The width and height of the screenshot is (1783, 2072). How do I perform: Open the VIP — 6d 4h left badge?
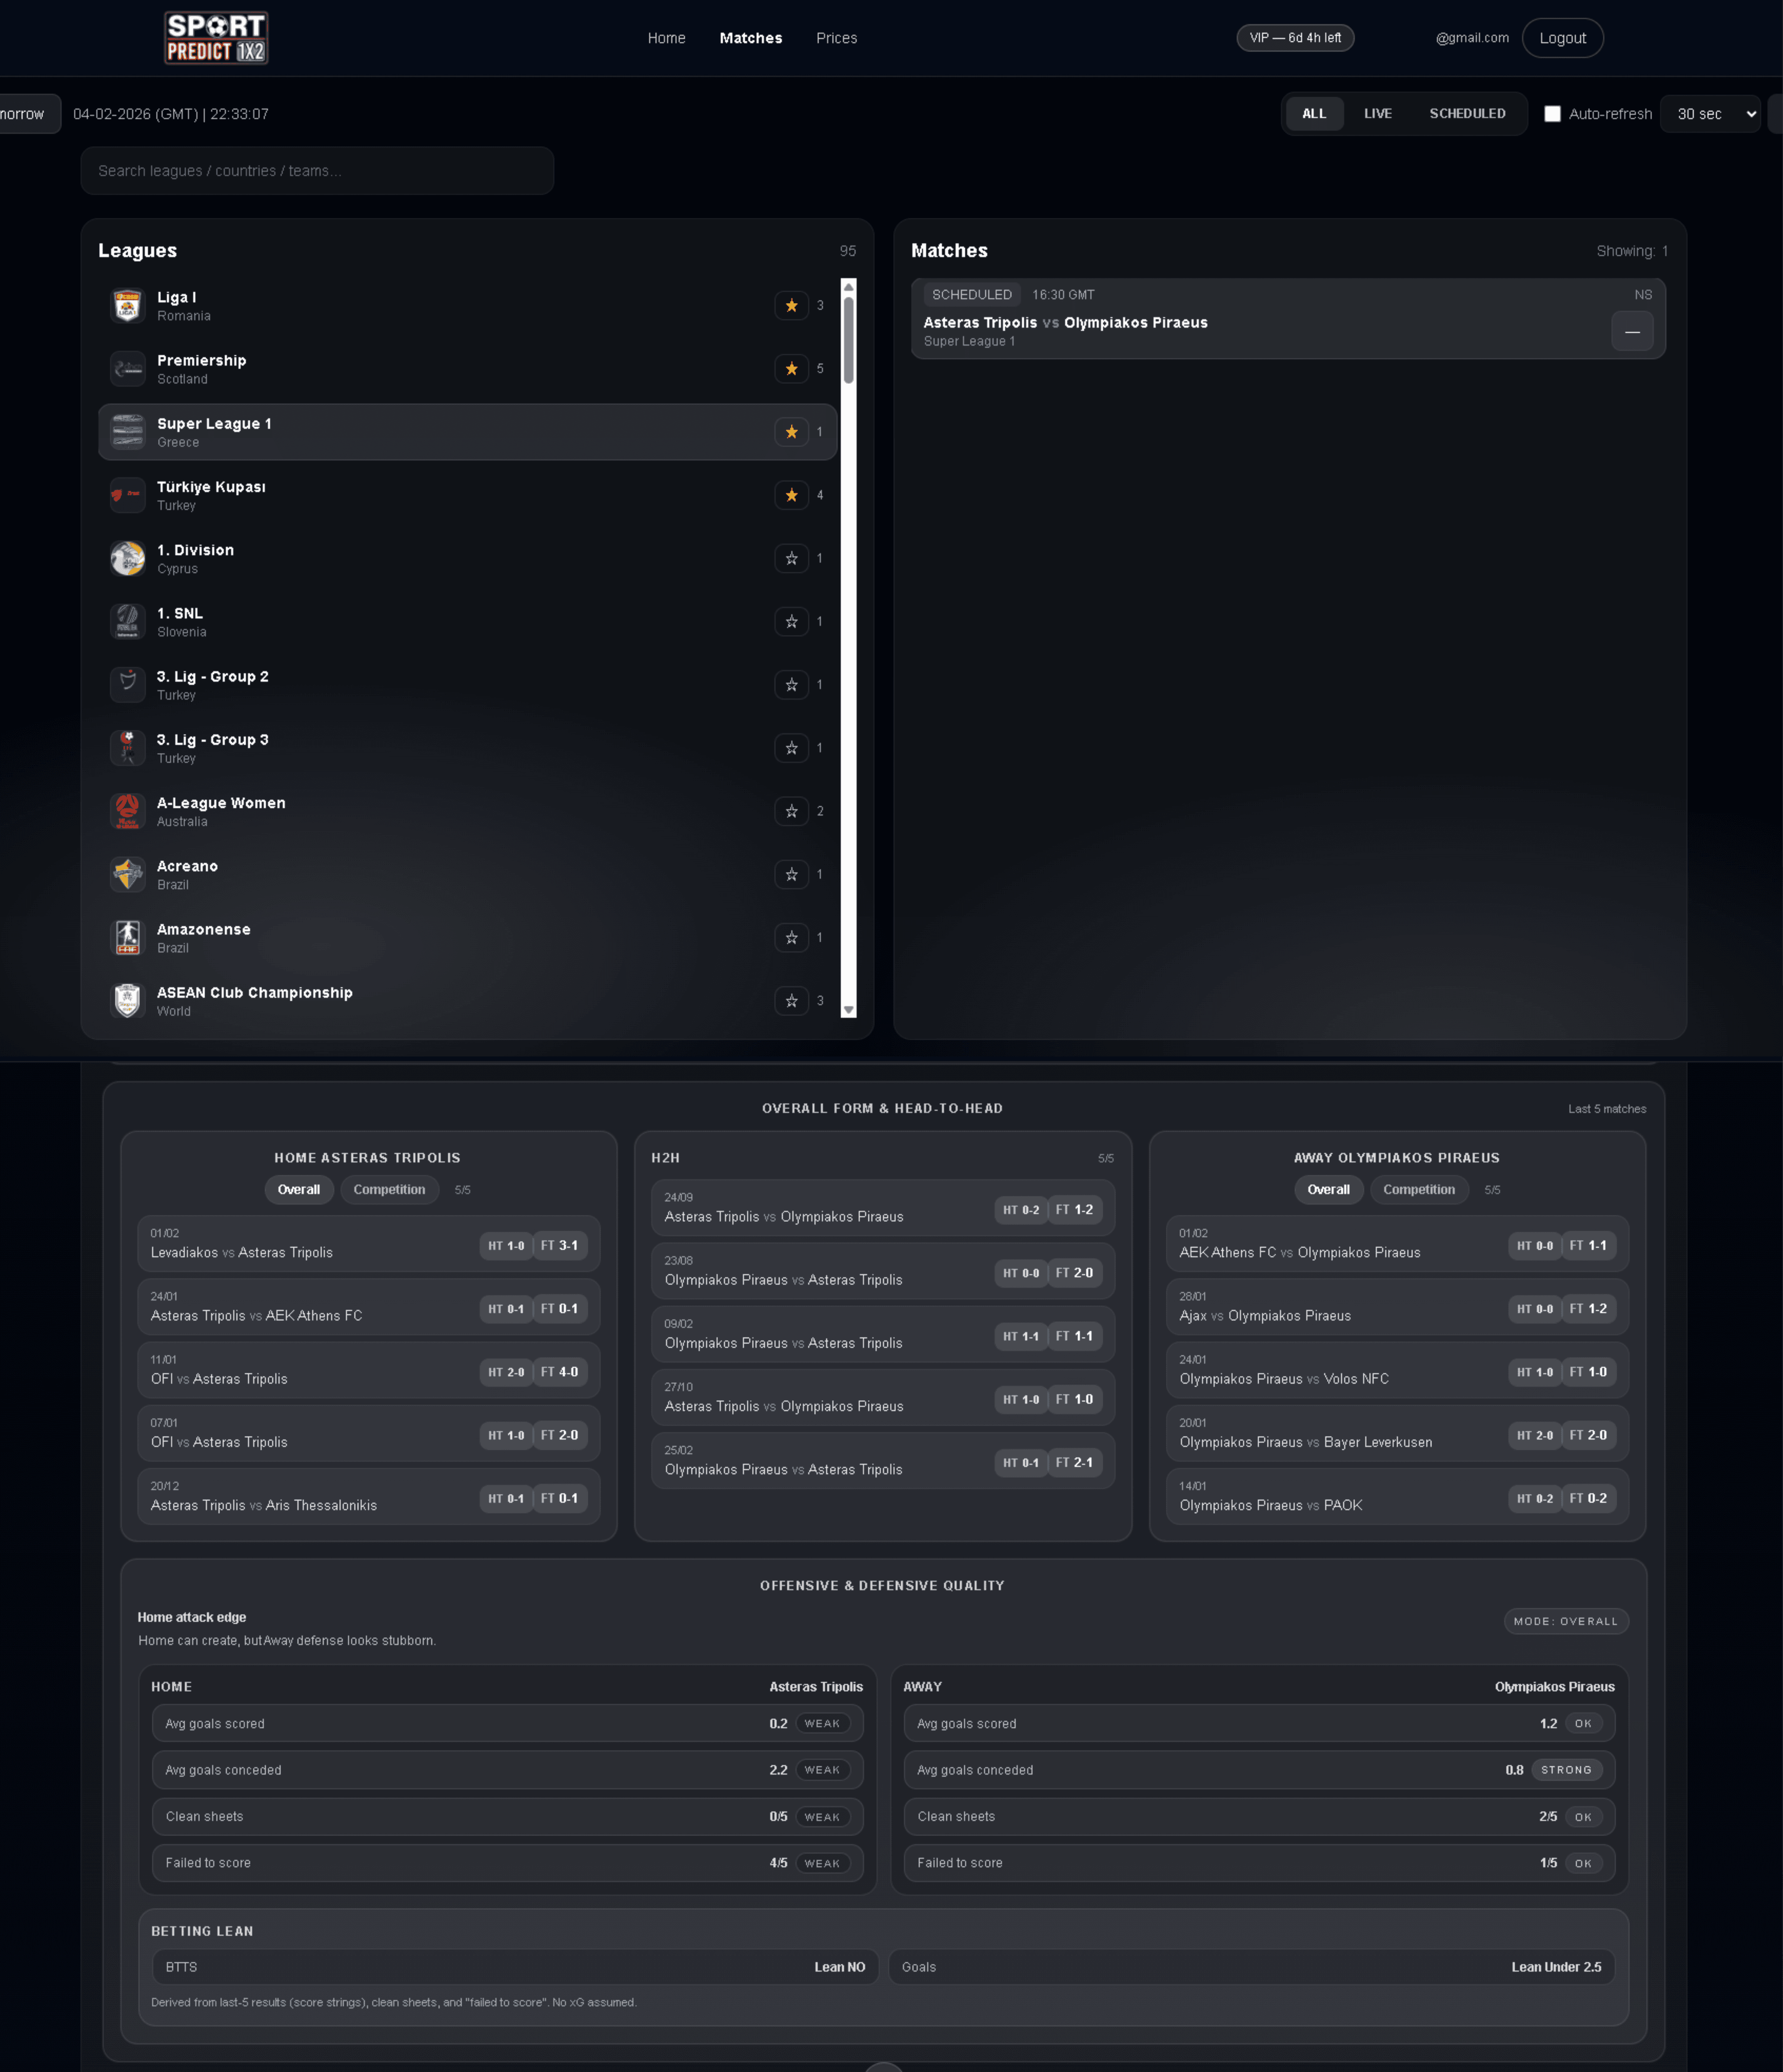pyautogui.click(x=1295, y=37)
